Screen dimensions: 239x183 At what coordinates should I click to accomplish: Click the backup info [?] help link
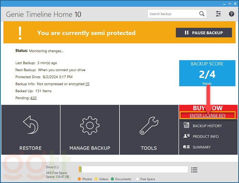point(87,84)
